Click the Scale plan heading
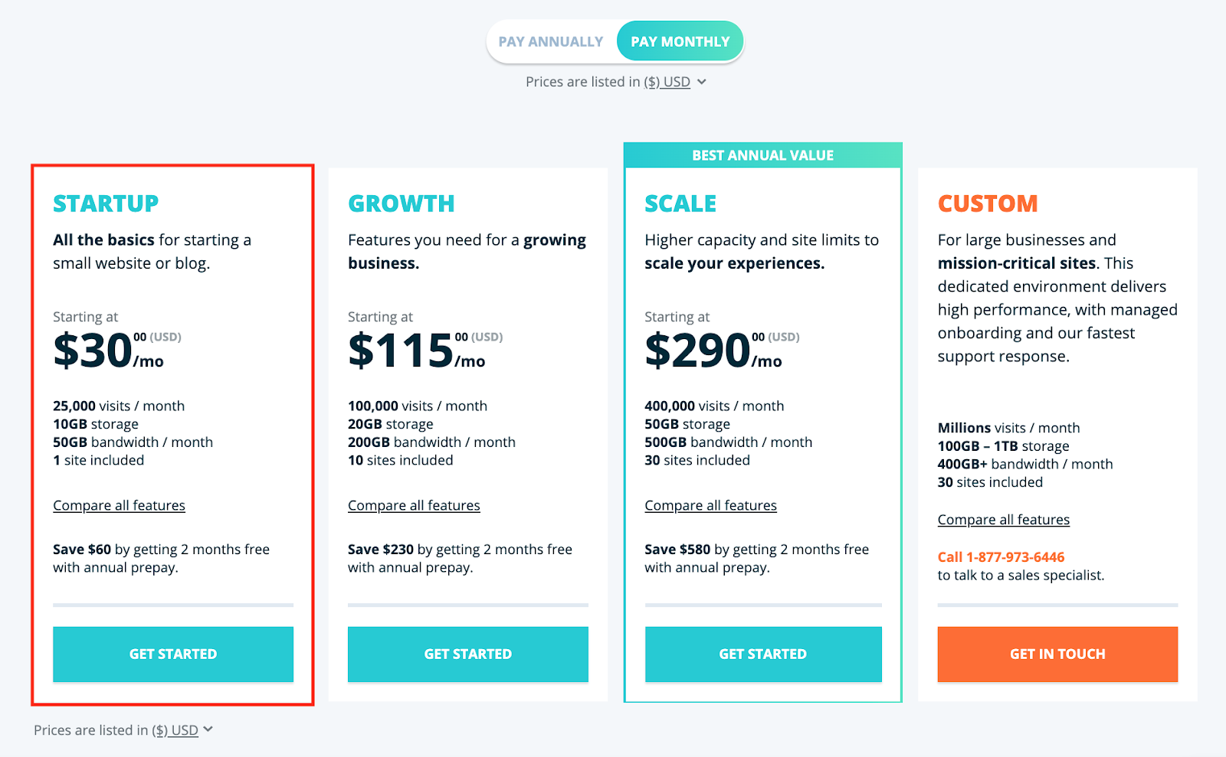The image size is (1226, 757). click(680, 204)
